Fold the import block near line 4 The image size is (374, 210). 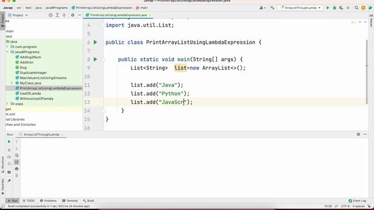103,25
